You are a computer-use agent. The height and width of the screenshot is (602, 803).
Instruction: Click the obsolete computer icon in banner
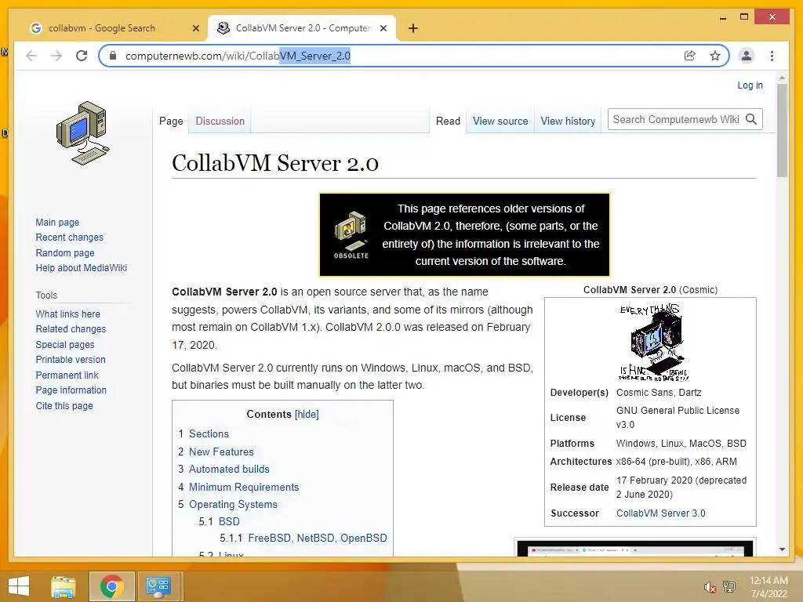coord(351,234)
